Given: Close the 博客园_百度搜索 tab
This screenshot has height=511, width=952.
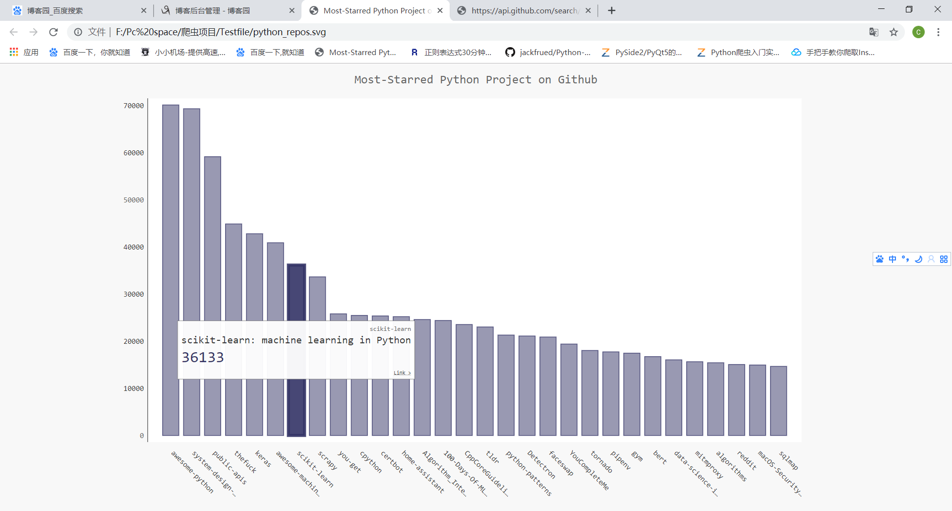Looking at the screenshot, I should pyautogui.click(x=144, y=10).
